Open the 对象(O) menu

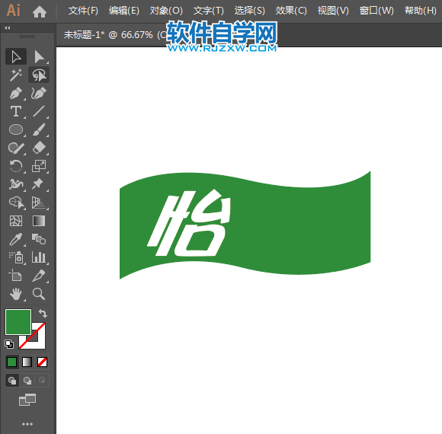(166, 11)
